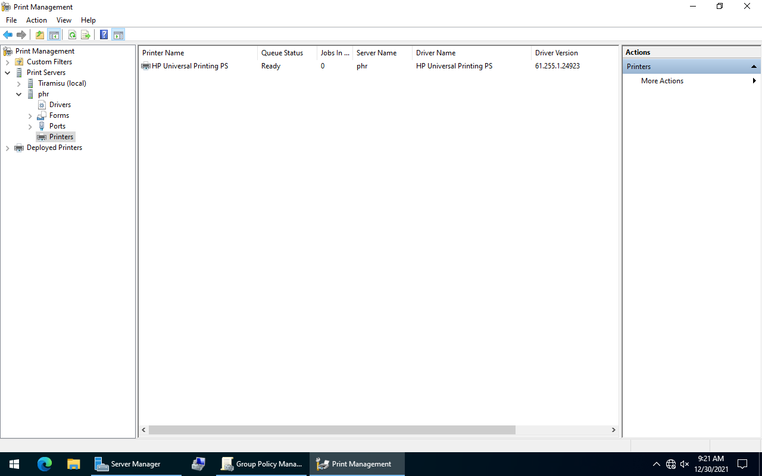
Task: Click the Export List toolbar icon
Action: [86, 35]
